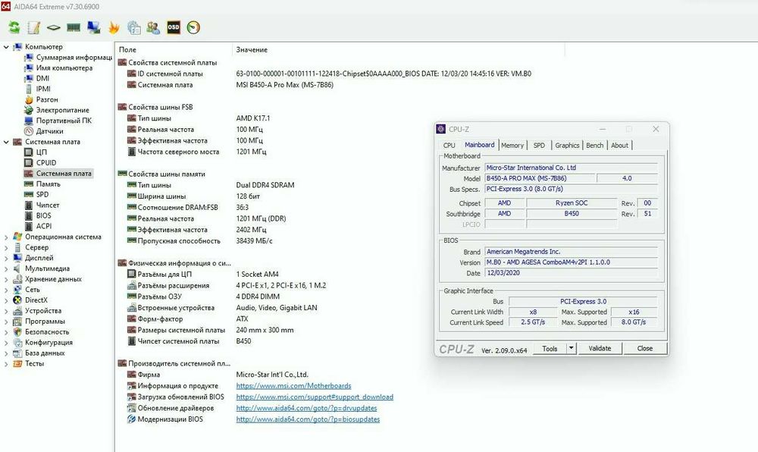
Task: Select the Тесты tree item
Action: coord(34,363)
